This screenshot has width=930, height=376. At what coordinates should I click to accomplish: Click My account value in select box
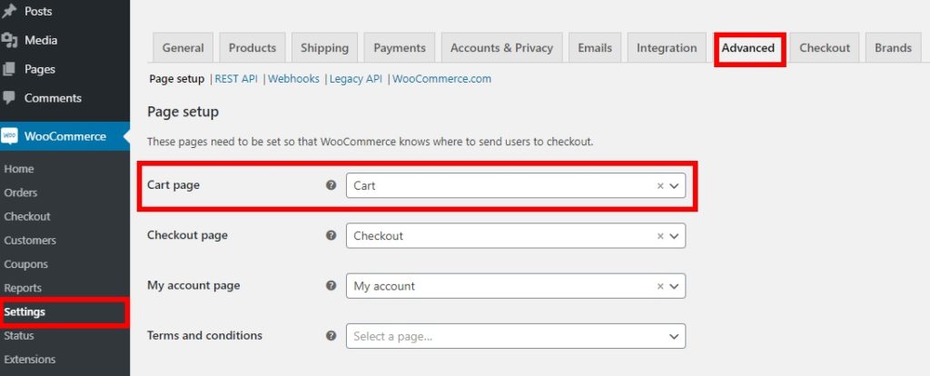click(x=384, y=286)
